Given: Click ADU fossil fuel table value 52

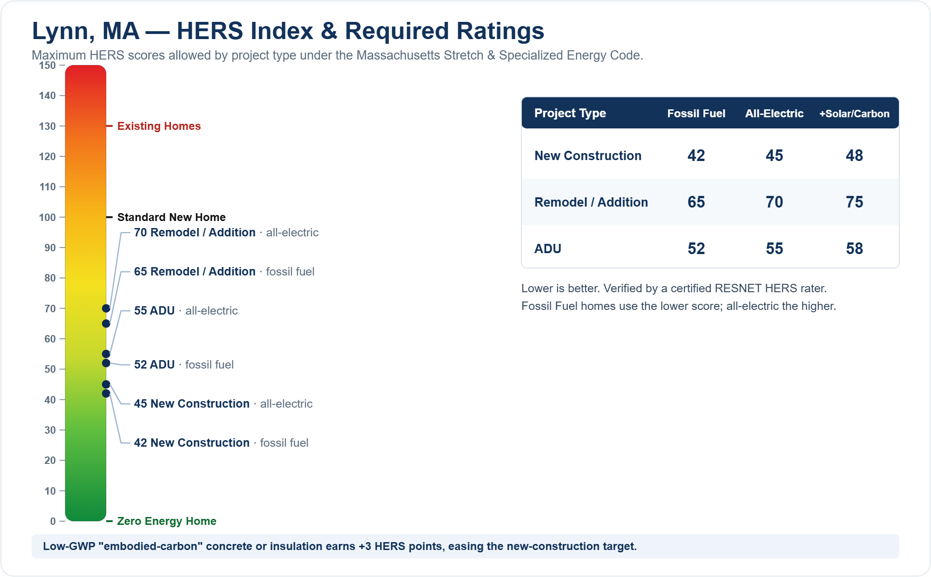Looking at the screenshot, I should (x=696, y=248).
